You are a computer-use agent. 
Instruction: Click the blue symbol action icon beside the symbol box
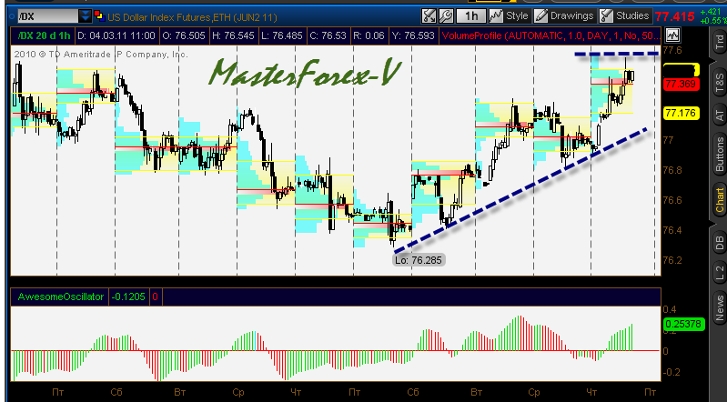point(99,16)
